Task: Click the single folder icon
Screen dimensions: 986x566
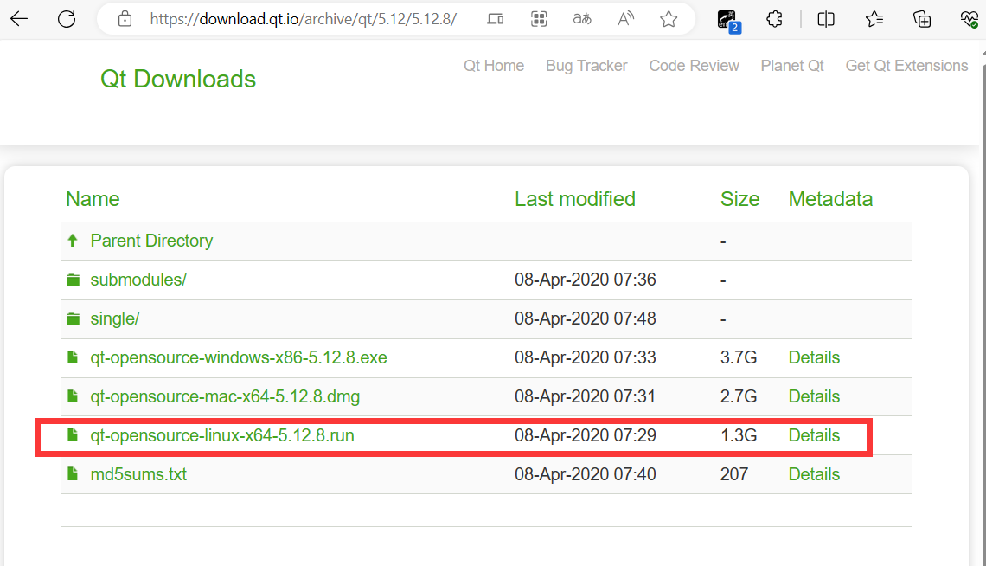Action: 73,318
